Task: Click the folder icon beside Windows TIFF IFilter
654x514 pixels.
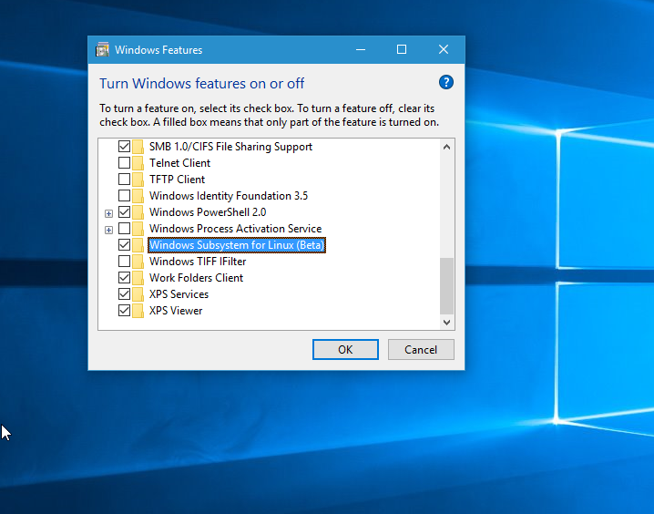Action: pos(138,262)
